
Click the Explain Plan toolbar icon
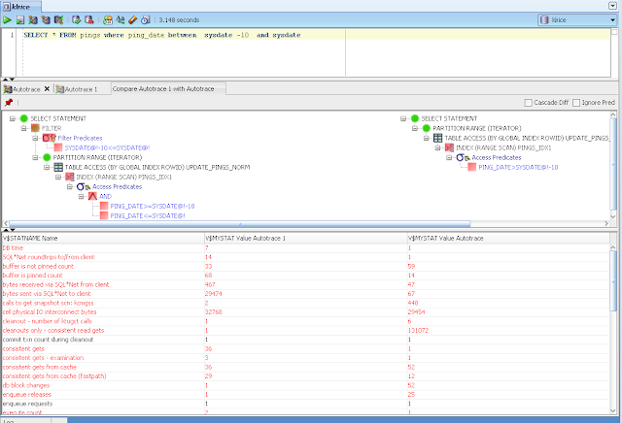(46, 19)
